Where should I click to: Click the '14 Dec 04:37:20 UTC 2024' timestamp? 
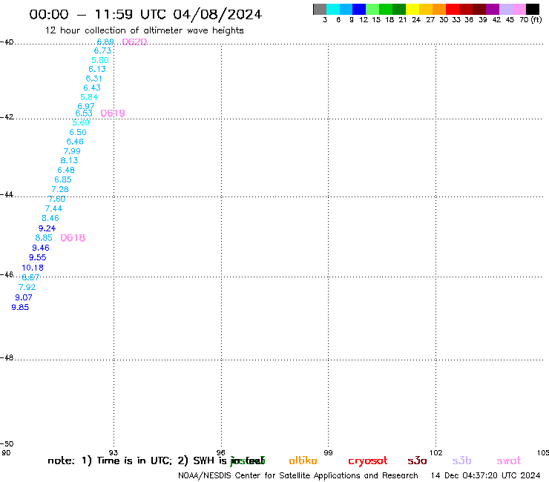click(x=485, y=476)
